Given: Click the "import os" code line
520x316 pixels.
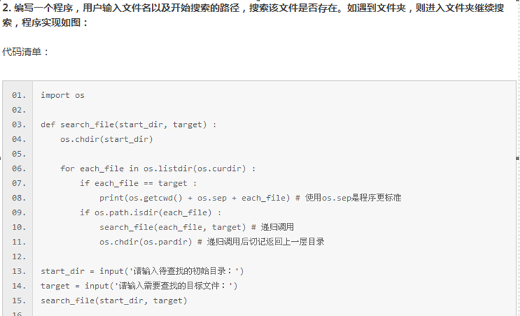Looking at the screenshot, I should (63, 95).
